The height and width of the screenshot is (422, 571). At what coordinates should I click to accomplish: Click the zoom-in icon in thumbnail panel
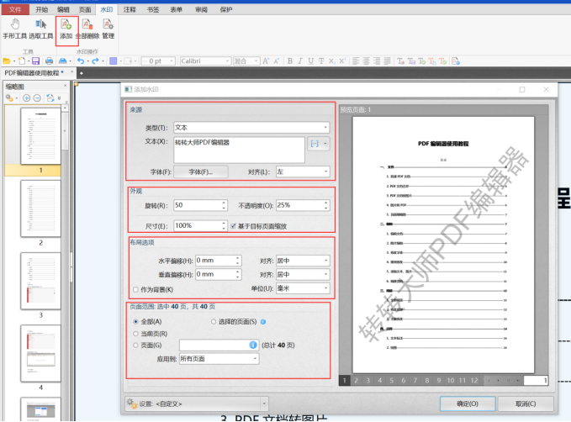coord(26,98)
